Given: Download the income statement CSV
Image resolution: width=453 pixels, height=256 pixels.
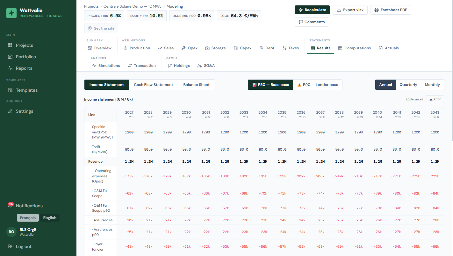Looking at the screenshot, I should (435, 99).
